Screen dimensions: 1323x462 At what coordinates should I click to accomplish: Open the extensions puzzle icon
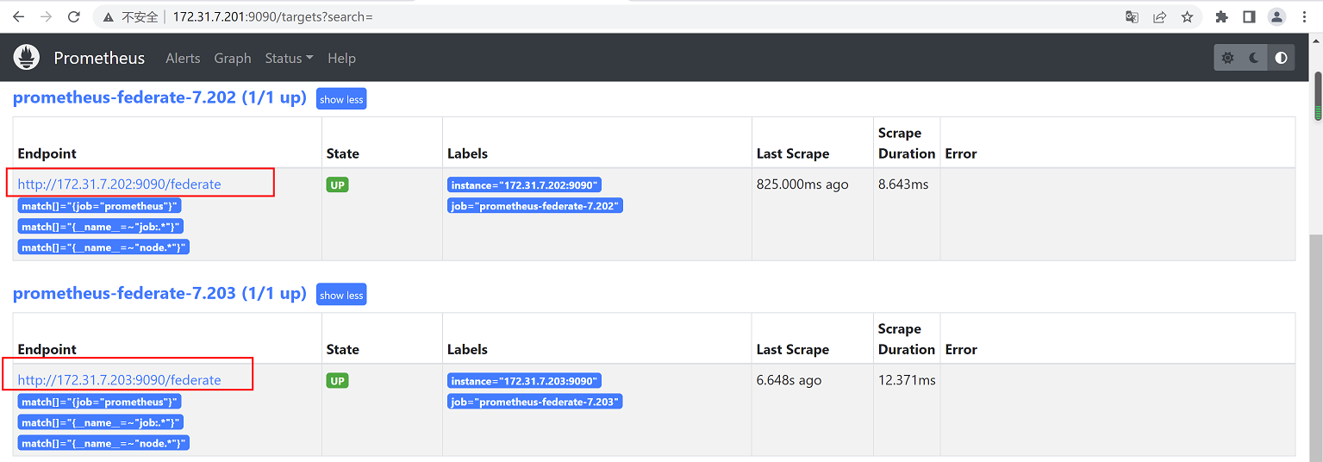1221,16
